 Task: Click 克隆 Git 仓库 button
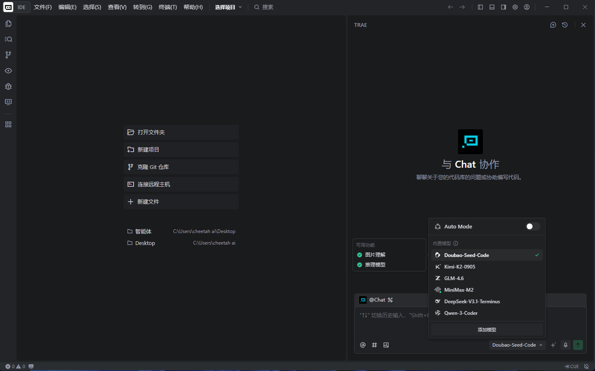181,167
